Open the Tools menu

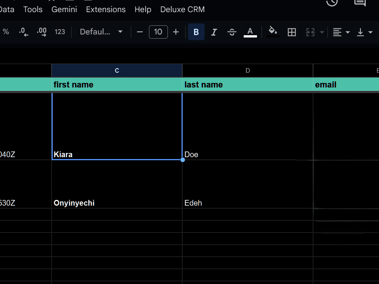pyautogui.click(x=33, y=9)
